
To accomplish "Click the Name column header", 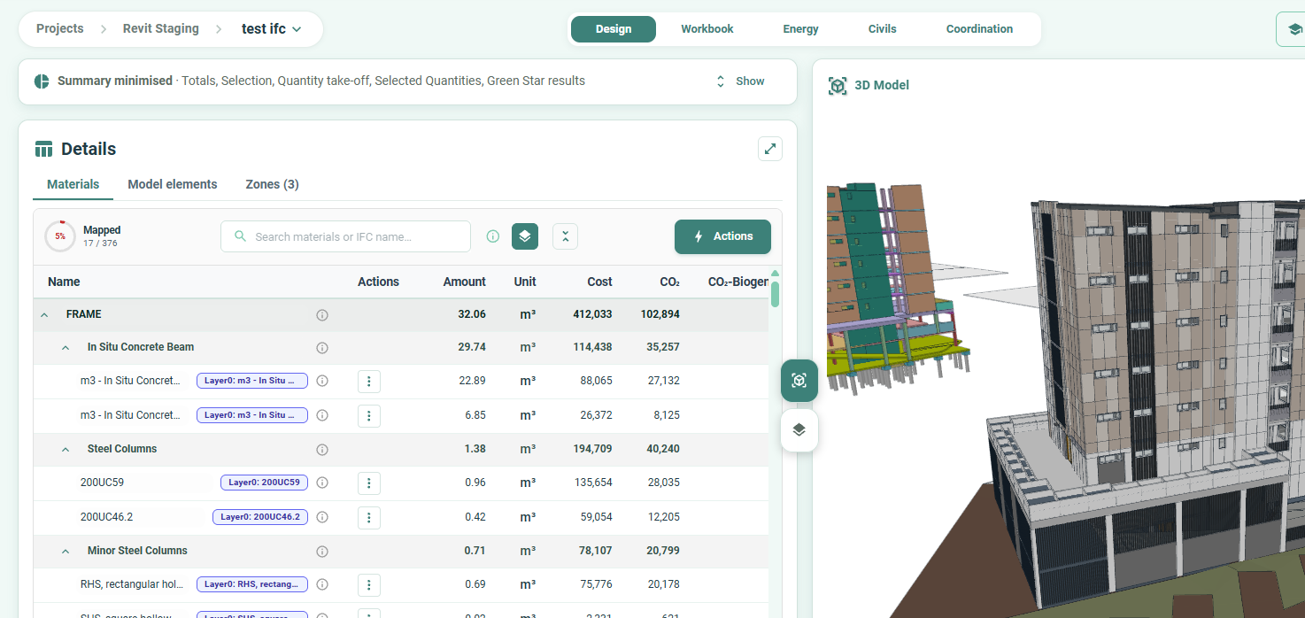I will click(64, 282).
